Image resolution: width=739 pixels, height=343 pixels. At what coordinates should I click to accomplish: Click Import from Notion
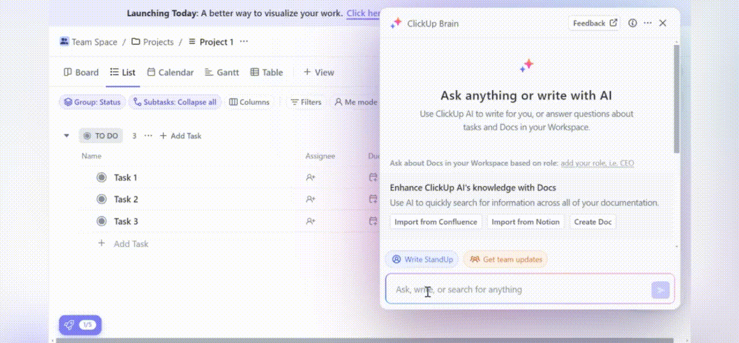click(525, 222)
